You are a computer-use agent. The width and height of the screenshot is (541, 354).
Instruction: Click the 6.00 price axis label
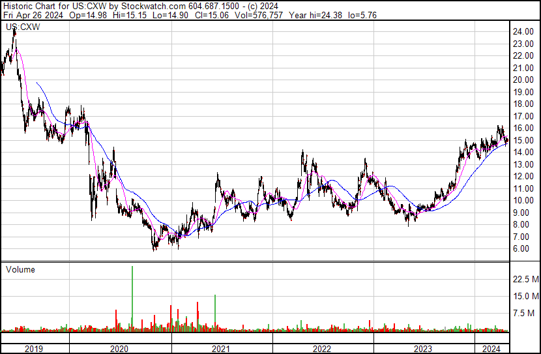pyautogui.click(x=520, y=249)
